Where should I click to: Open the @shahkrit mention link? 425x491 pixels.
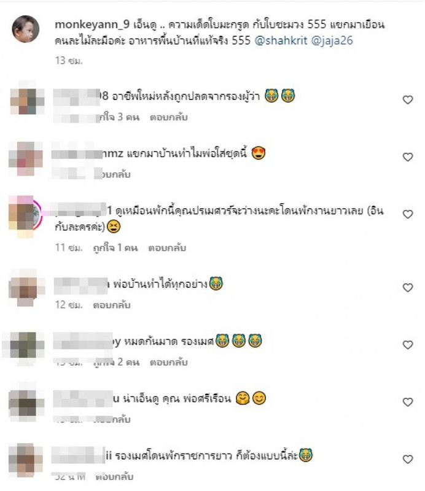(281, 41)
